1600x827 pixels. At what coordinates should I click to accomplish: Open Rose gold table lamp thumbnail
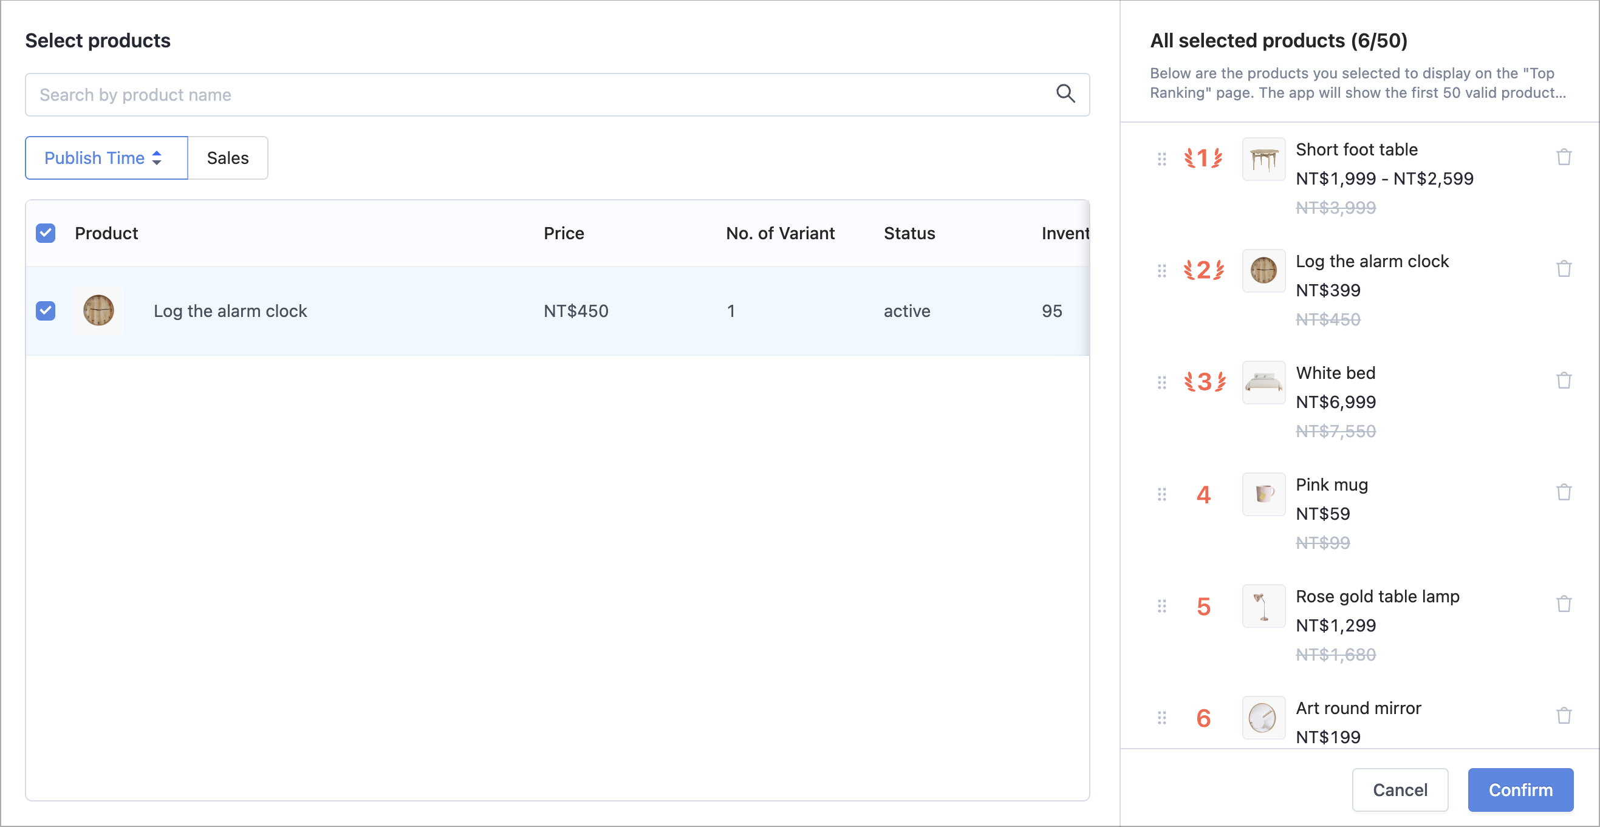1263,606
